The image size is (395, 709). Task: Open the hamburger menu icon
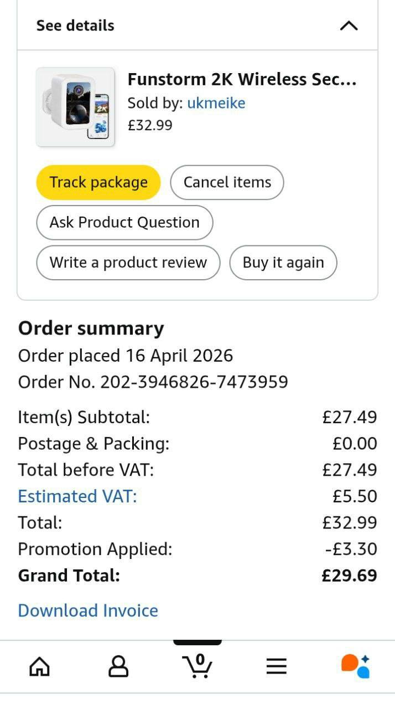coord(277,666)
